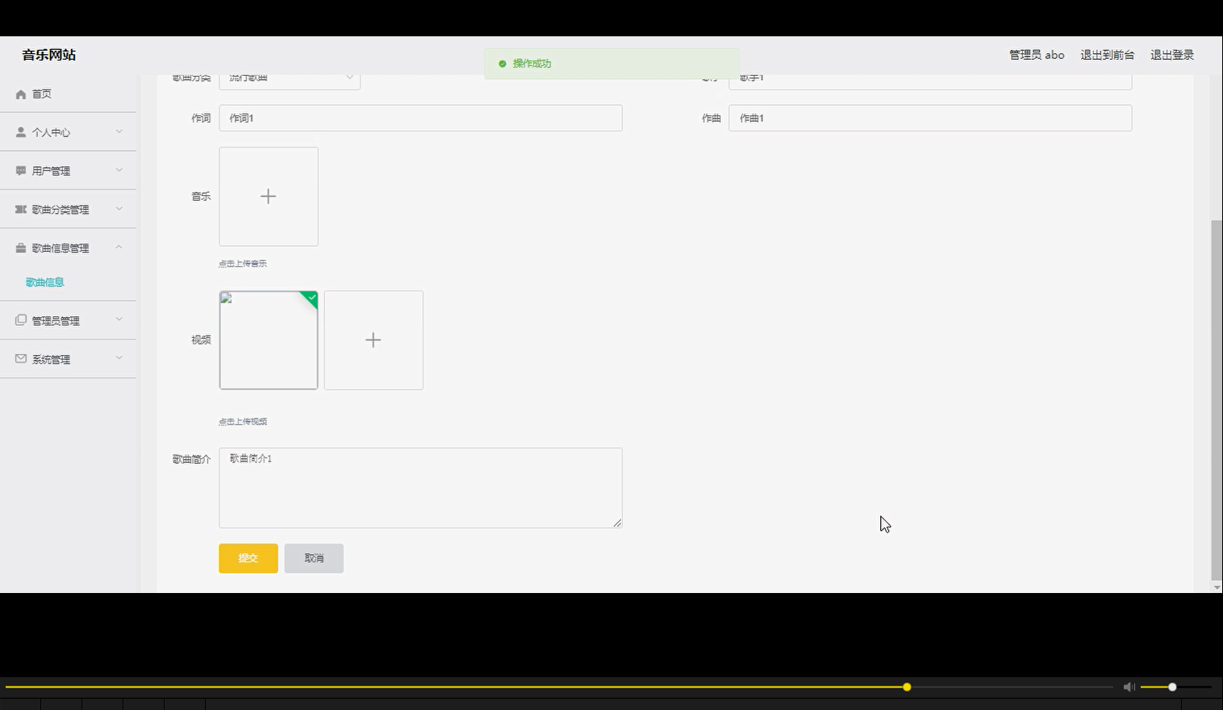Expand the 用户管理 chevron
This screenshot has width=1223, height=710.
point(119,170)
